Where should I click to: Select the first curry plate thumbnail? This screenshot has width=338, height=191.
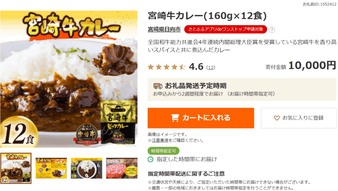(x=16, y=168)
